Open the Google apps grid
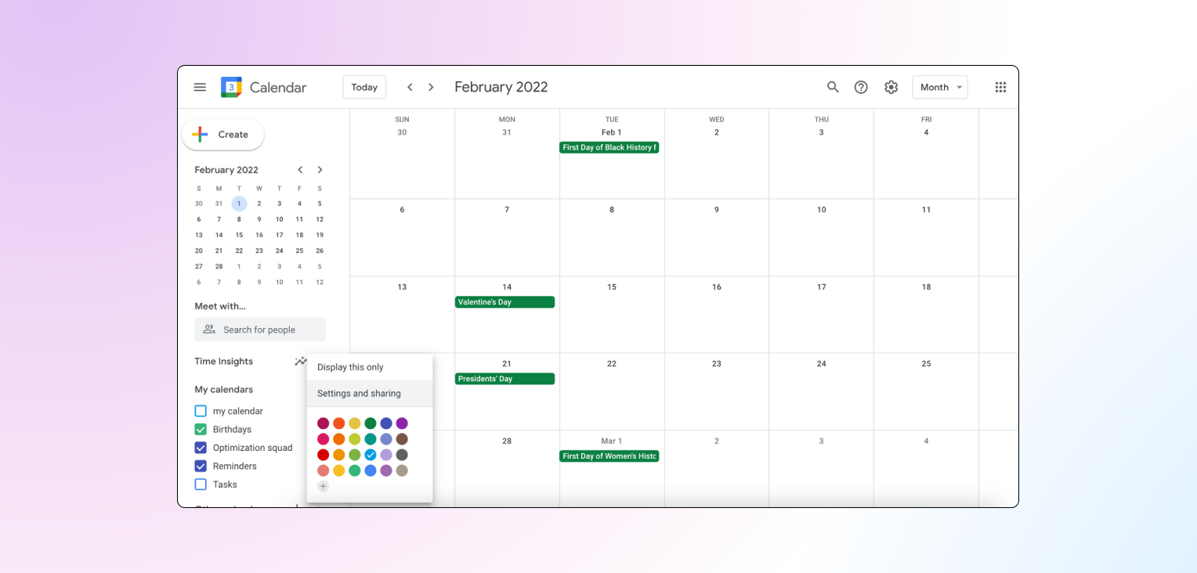 1000,88
